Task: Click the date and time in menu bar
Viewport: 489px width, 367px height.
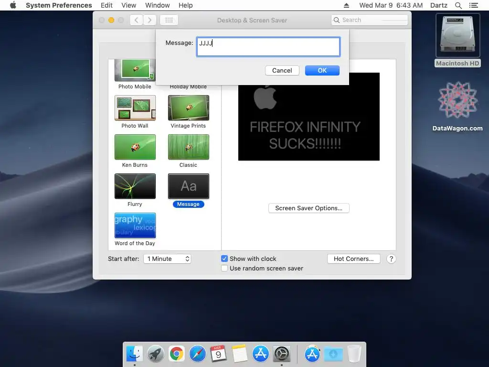Action: (x=391, y=5)
